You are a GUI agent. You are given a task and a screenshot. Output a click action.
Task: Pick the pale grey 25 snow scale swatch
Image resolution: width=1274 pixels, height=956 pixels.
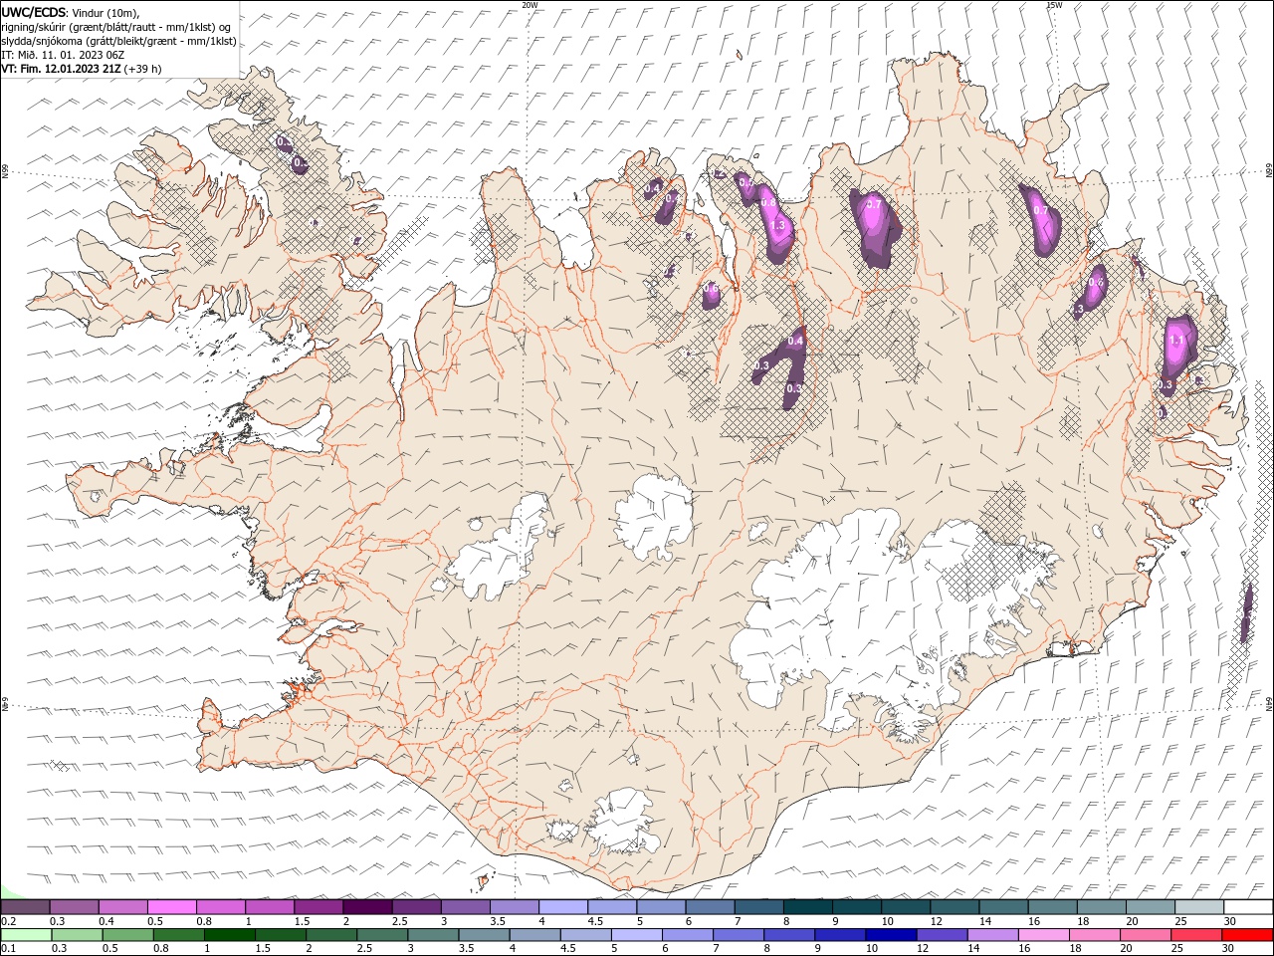[1200, 907]
